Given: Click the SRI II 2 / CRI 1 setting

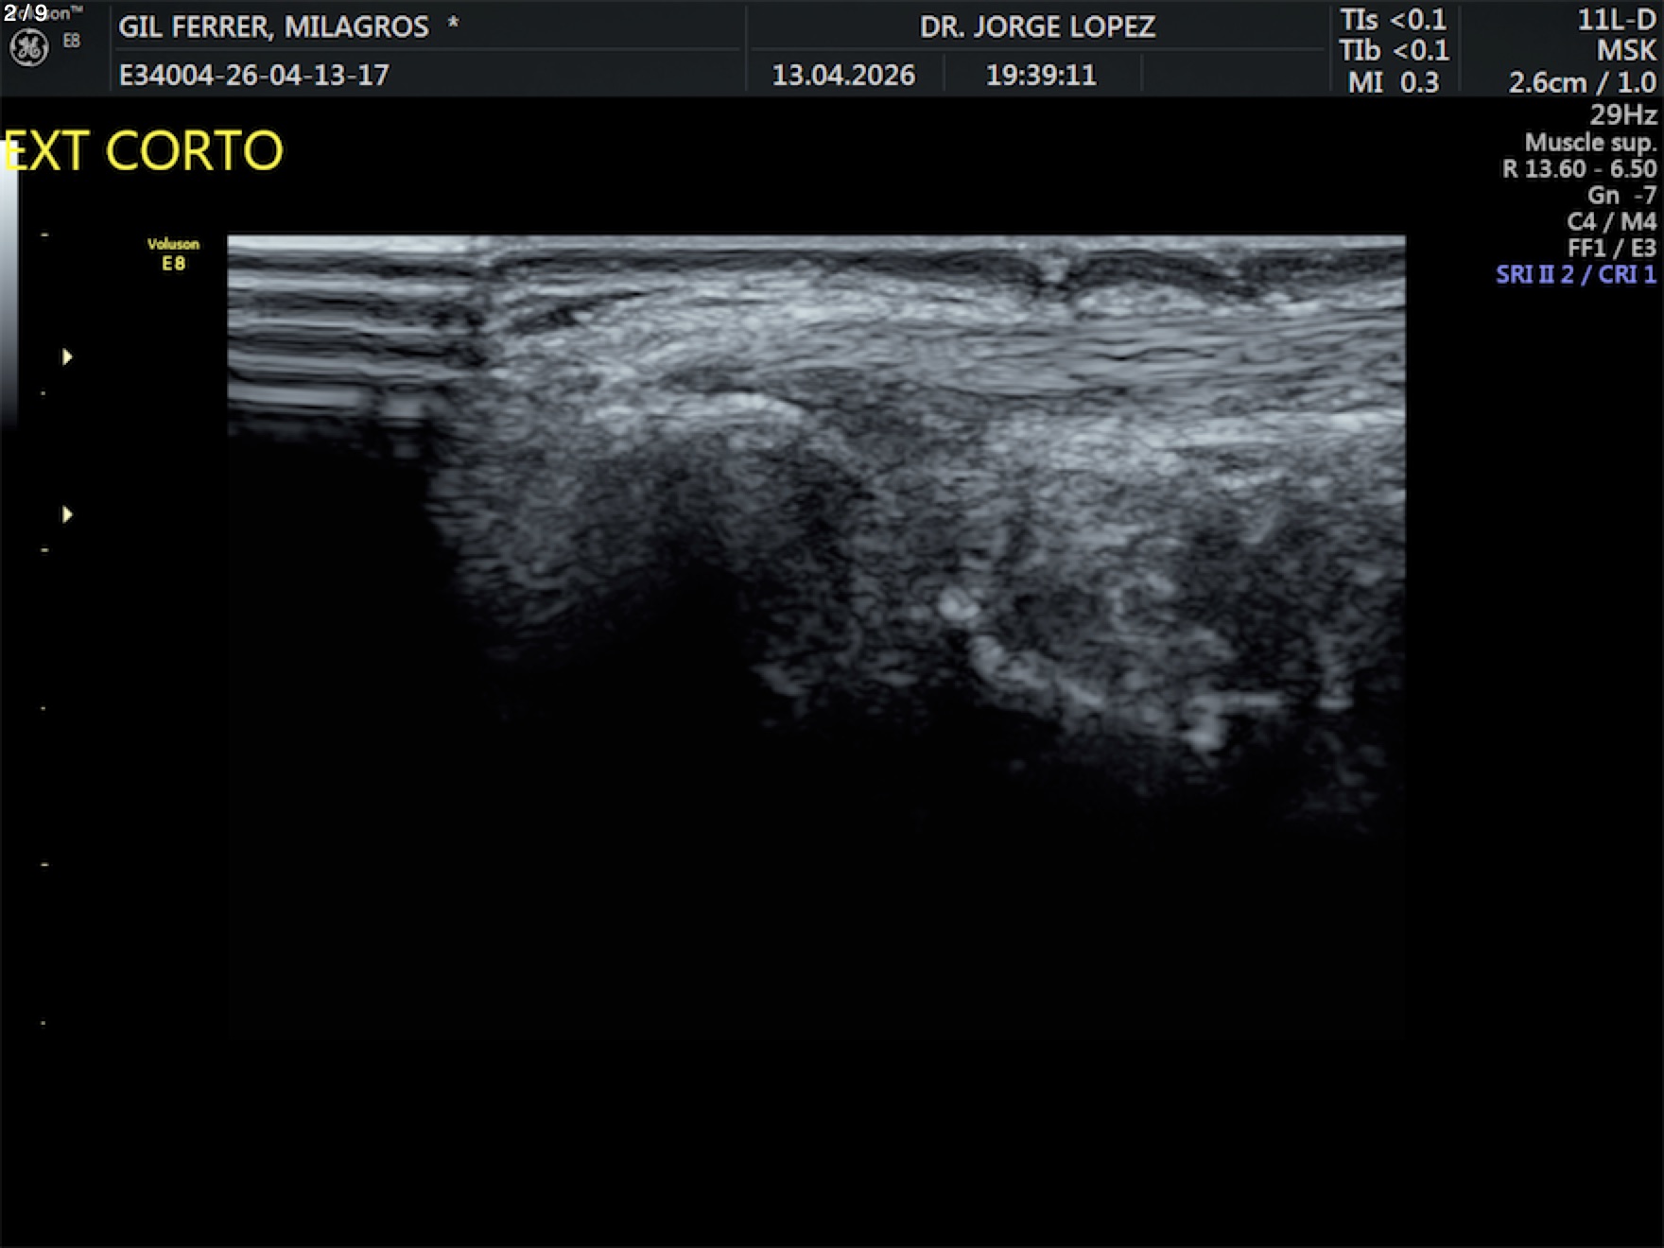Looking at the screenshot, I should [x=1575, y=274].
